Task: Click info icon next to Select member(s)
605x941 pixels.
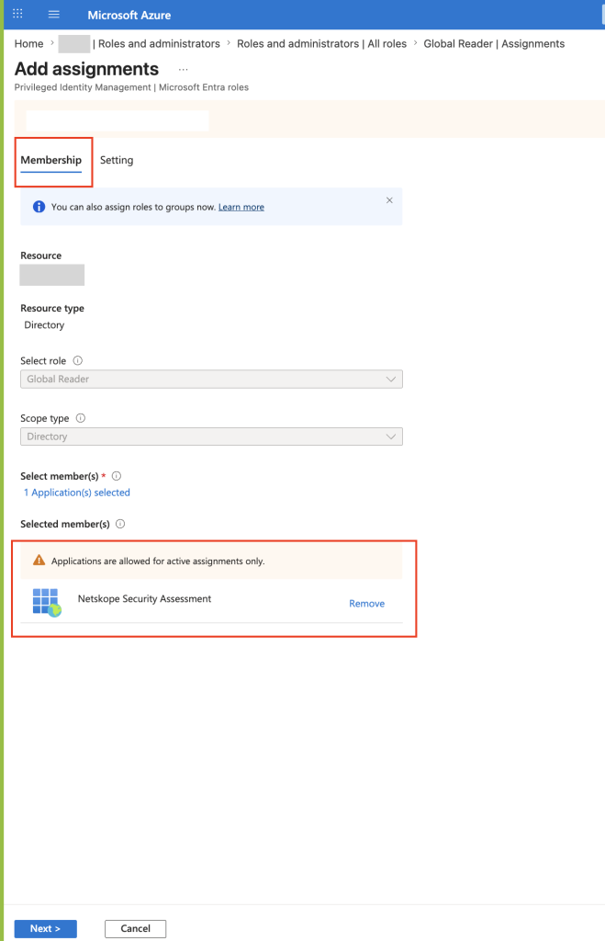Action: pos(117,476)
